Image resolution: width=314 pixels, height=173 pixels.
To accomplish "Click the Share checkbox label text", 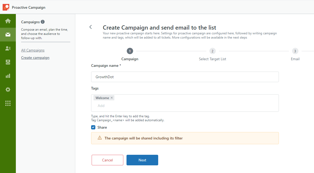I will (102, 127).
